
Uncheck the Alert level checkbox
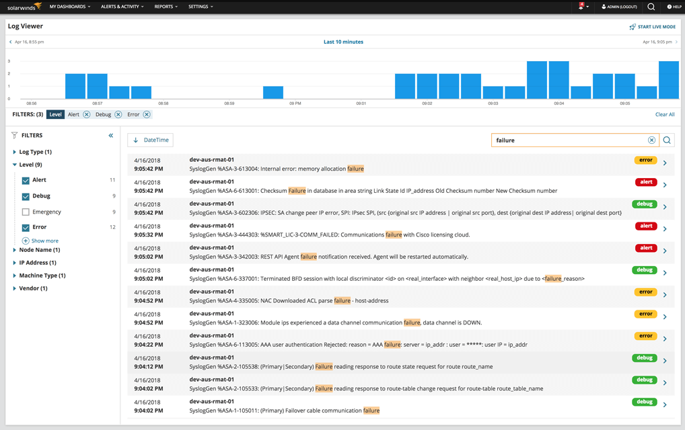[x=26, y=181]
